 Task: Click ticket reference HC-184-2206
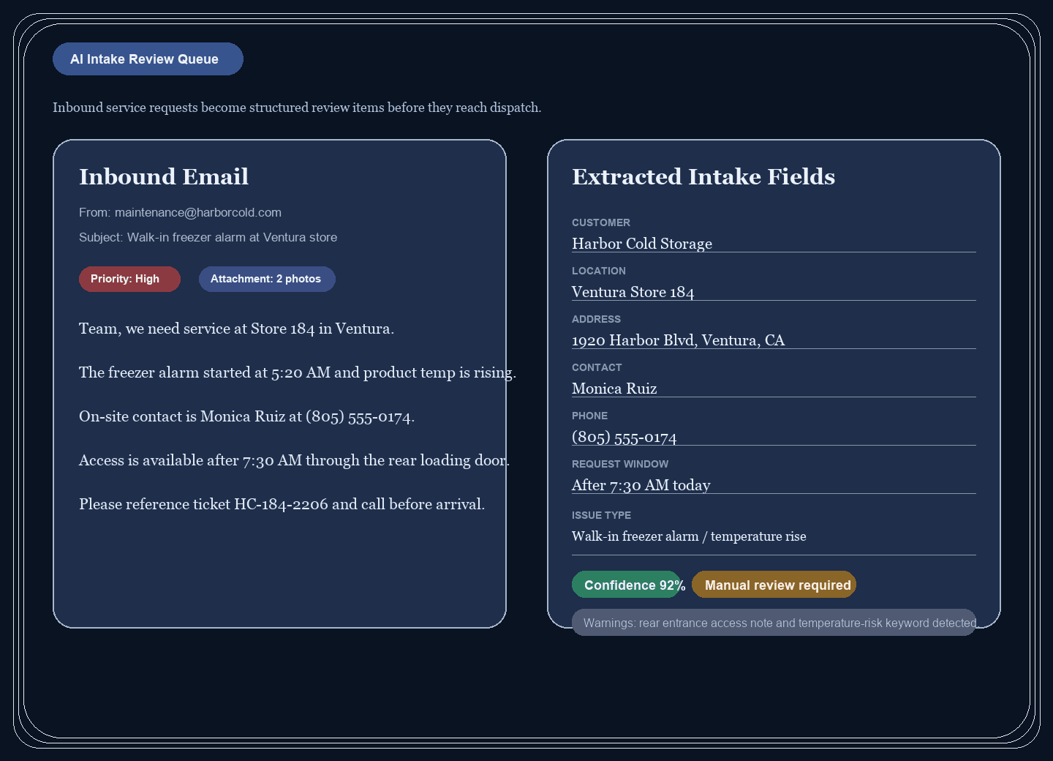[281, 504]
